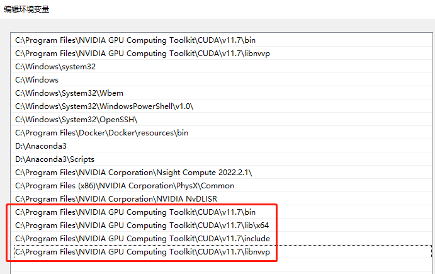Select the NVIDIA Corporation\PhysX\Common entry

point(222,186)
